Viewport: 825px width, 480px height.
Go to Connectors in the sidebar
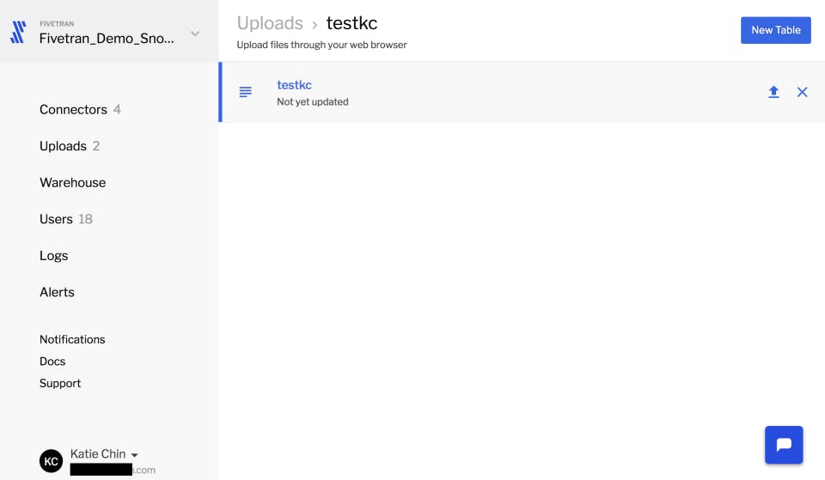pyautogui.click(x=73, y=109)
